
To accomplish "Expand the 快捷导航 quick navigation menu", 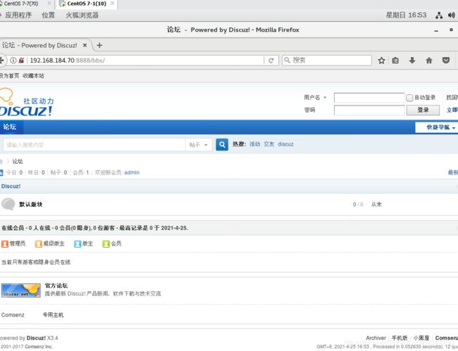I will [x=437, y=127].
